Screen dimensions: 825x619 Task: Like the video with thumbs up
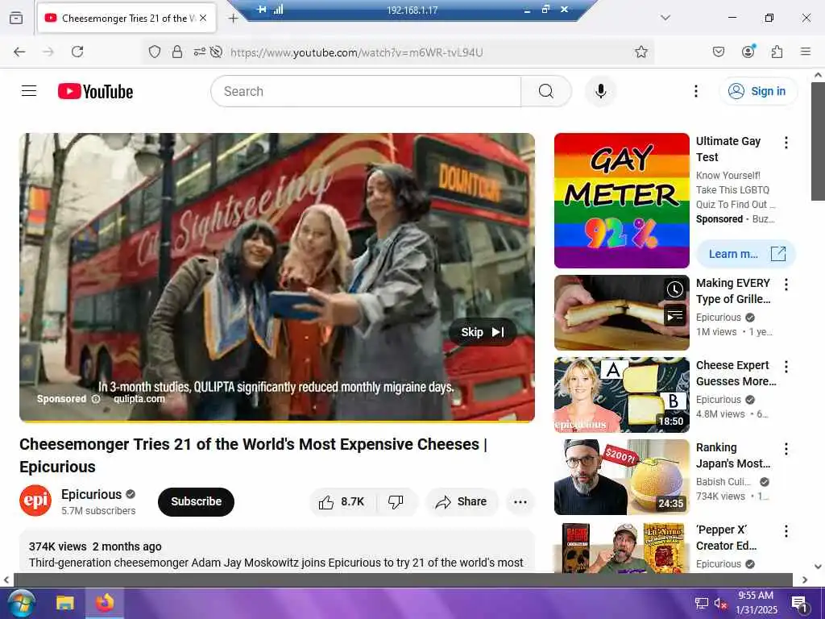tap(342, 501)
